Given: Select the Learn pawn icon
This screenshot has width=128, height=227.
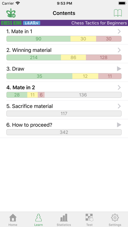Looking at the screenshot, I should [x=39, y=218].
